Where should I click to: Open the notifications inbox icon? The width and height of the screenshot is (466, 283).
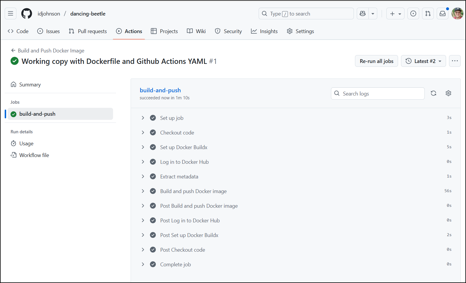point(443,13)
